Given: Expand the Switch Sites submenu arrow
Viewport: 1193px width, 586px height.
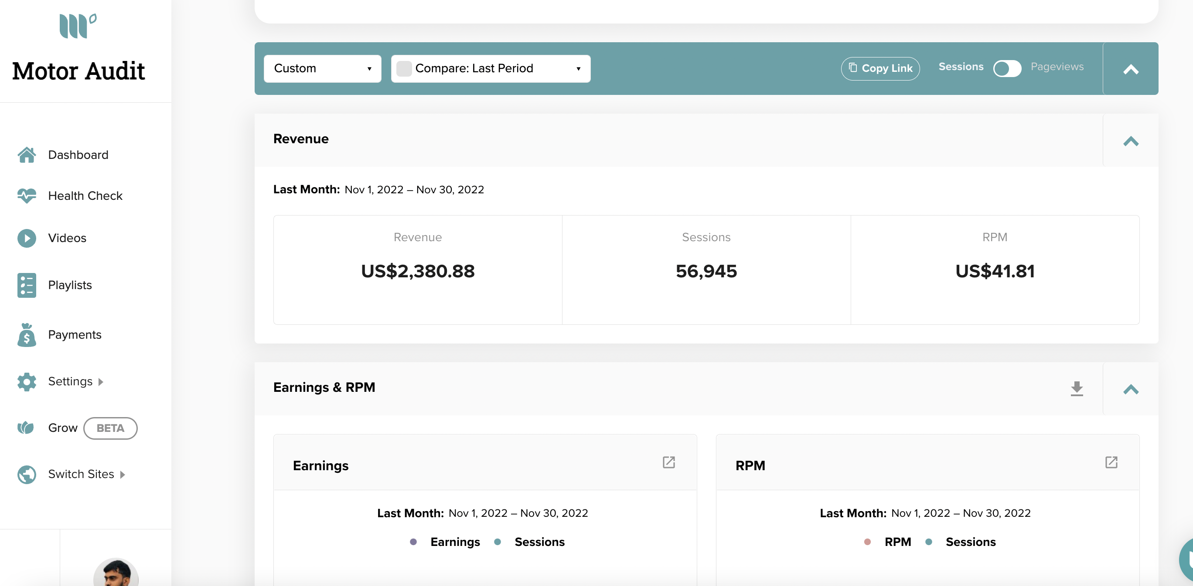Looking at the screenshot, I should (x=122, y=475).
